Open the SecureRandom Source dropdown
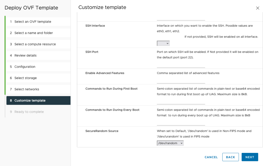This screenshot has height=166, width=263. pyautogui.click(x=170, y=143)
